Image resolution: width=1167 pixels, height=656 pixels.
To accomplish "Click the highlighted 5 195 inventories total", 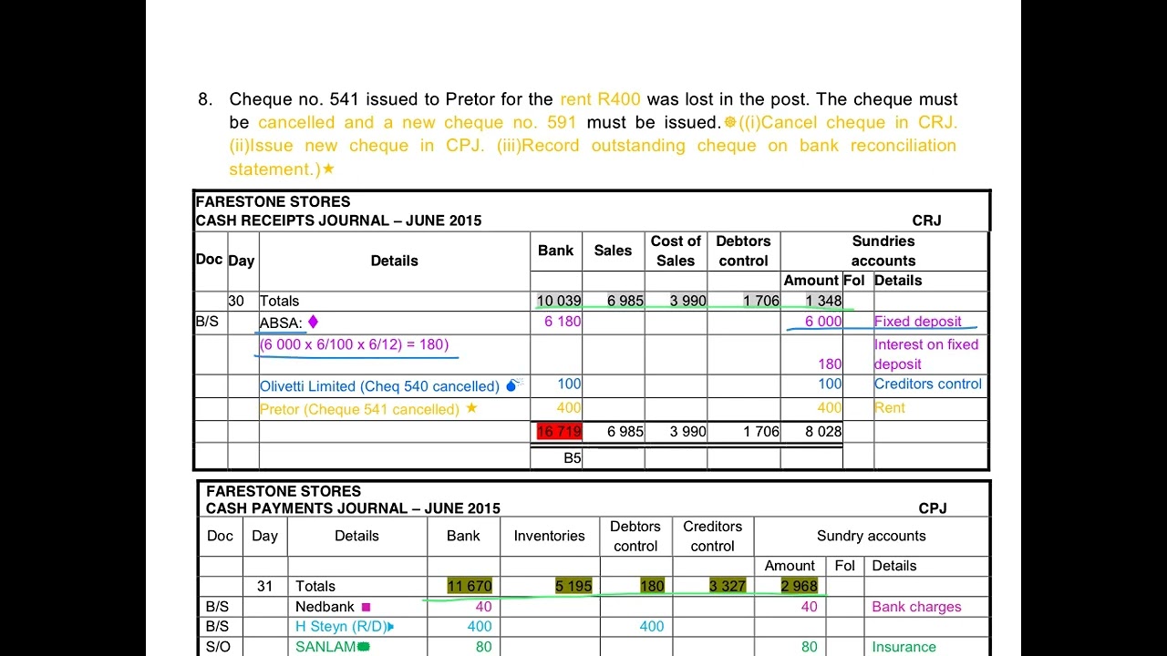I will coord(573,586).
